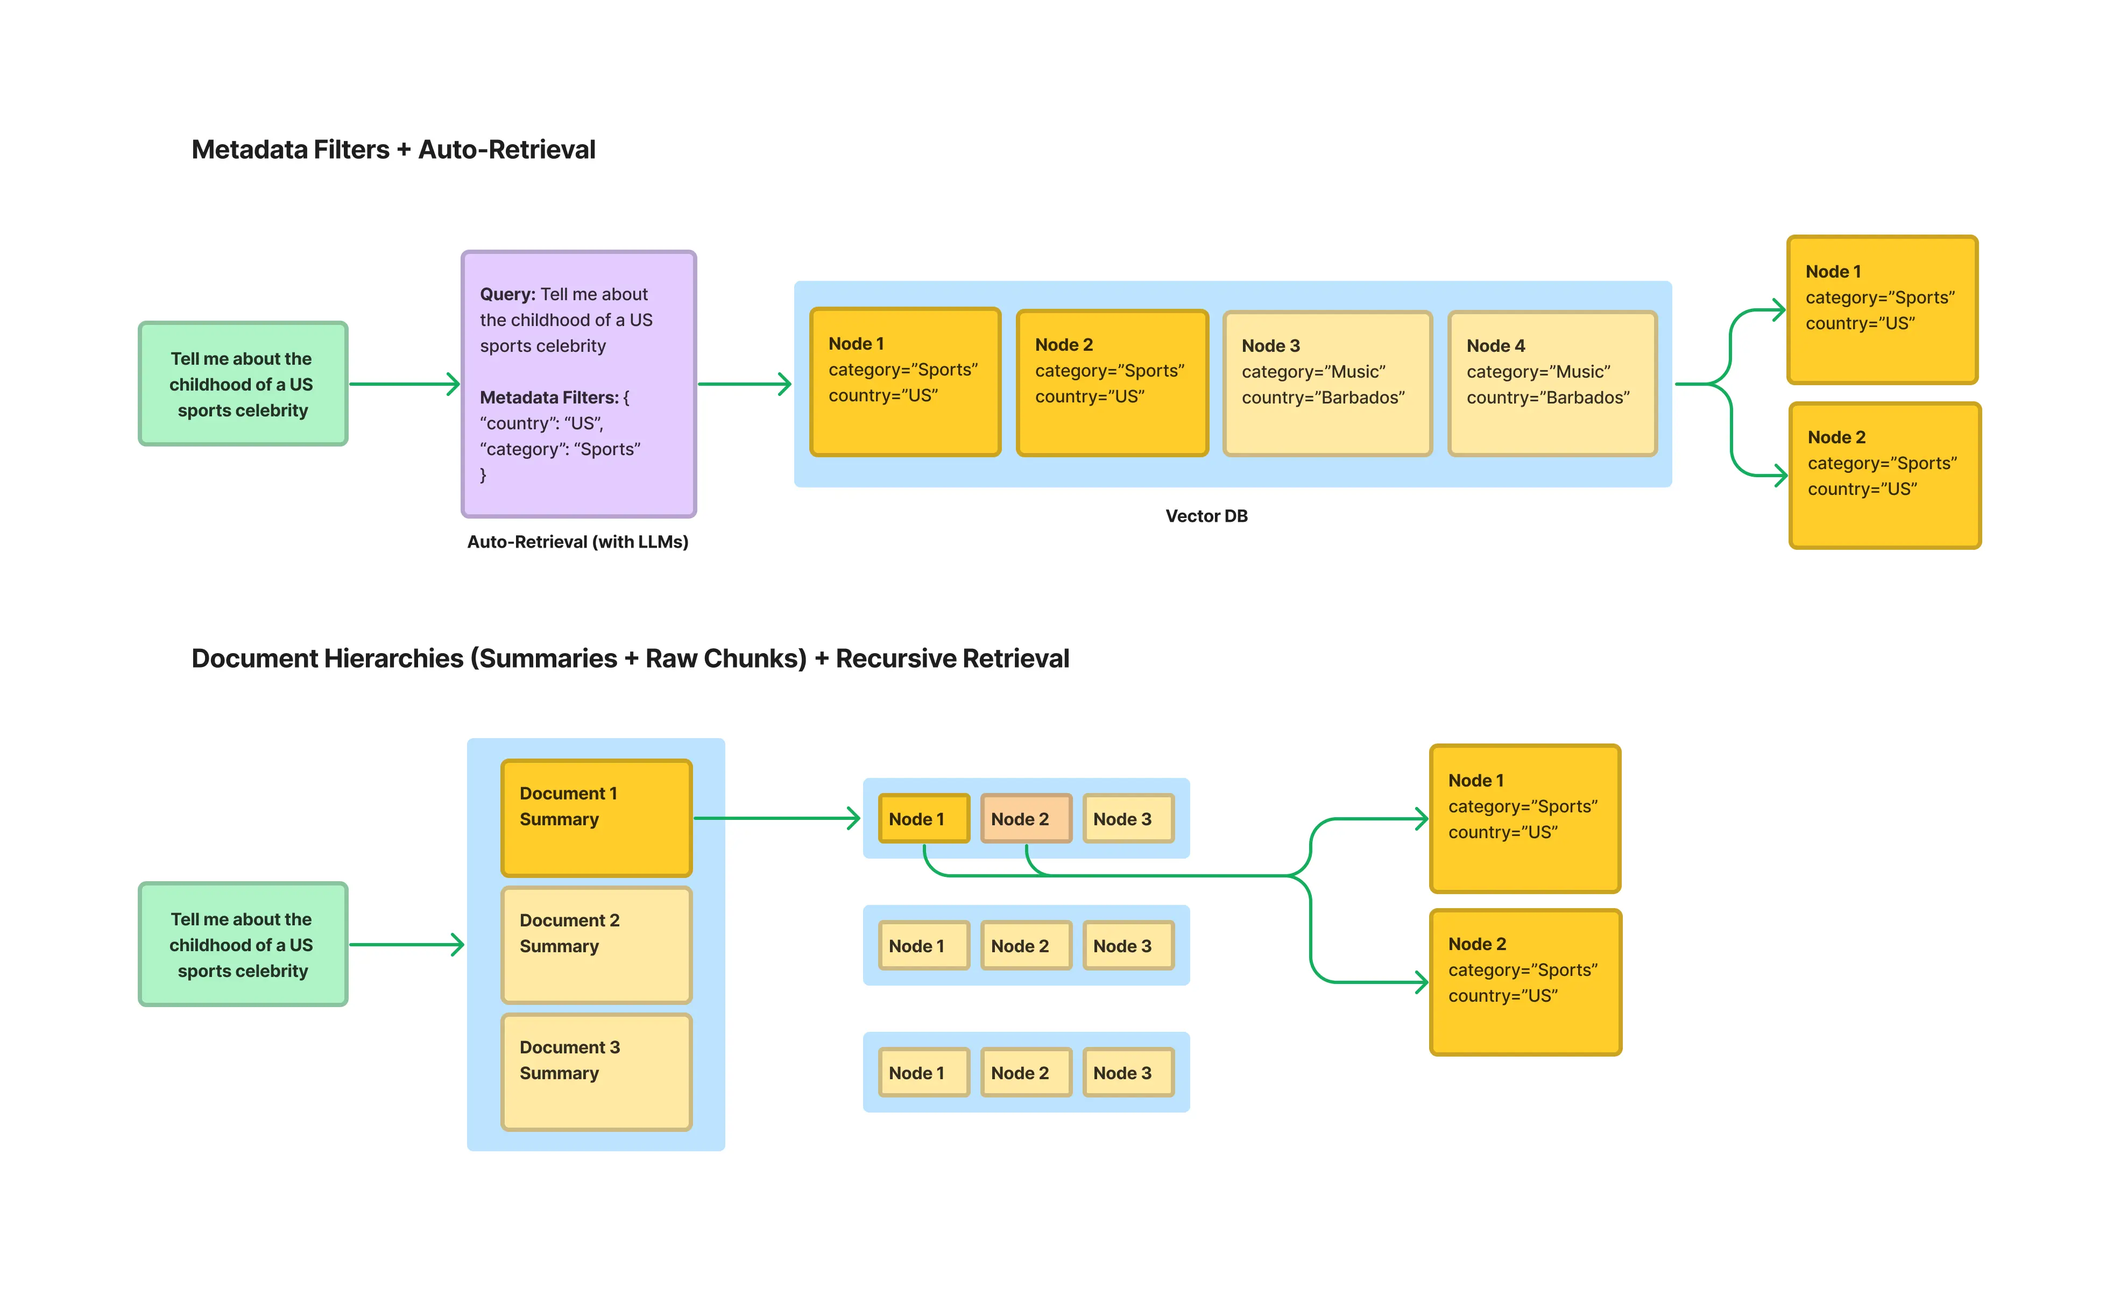Click the Document Hierarchies heading
Screen dimensions: 2120x1289
630,658
